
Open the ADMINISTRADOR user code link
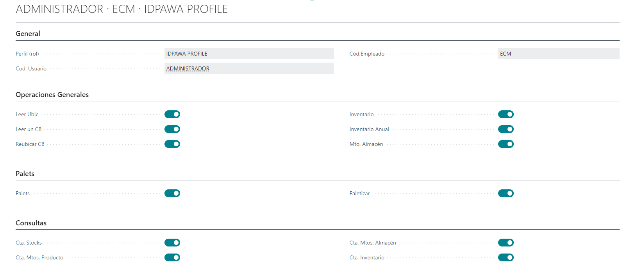tap(188, 69)
